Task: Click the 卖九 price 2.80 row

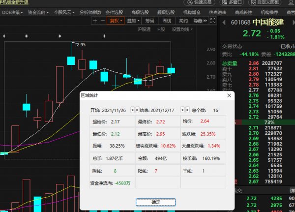Action: [x=259, y=74]
